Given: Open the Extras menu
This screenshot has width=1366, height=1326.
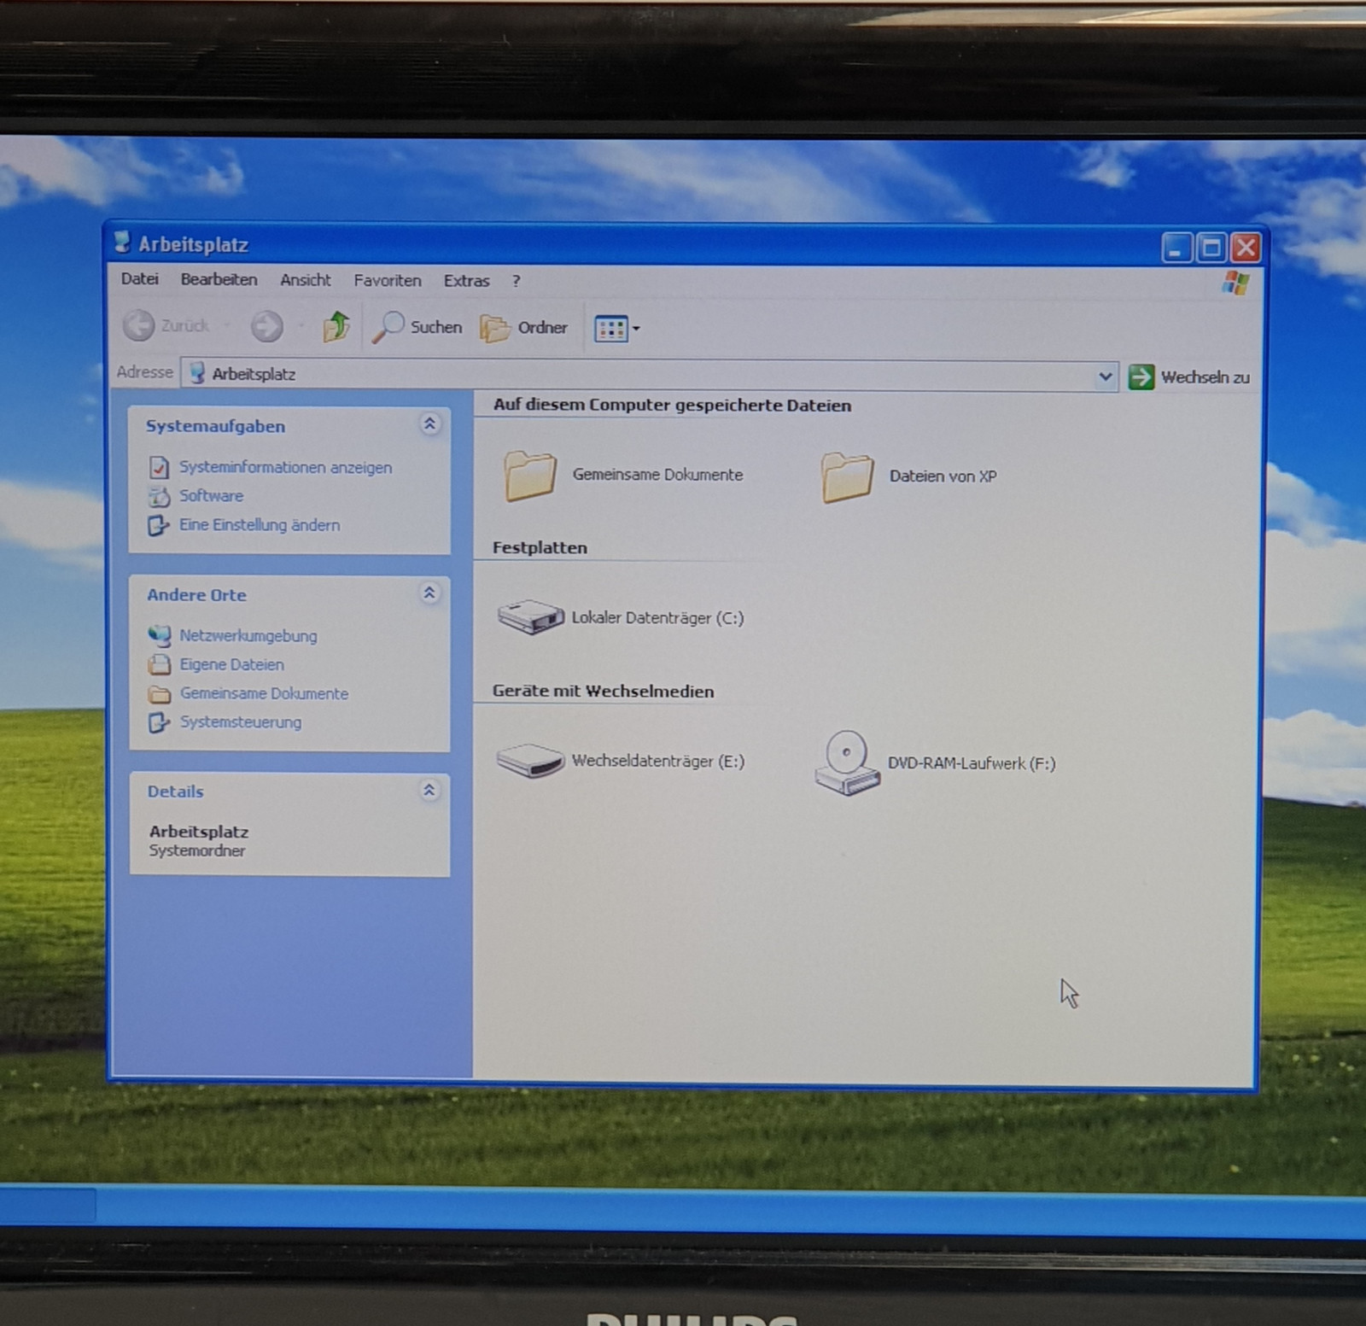Looking at the screenshot, I should pyautogui.click(x=466, y=281).
